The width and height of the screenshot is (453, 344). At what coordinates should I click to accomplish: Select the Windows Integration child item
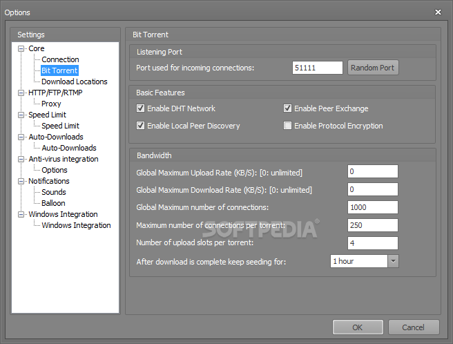[76, 225]
